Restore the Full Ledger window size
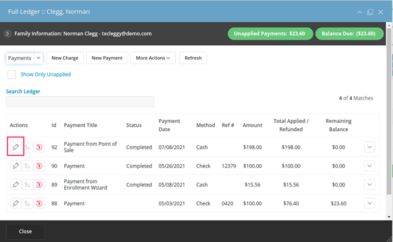The width and height of the screenshot is (393, 242). pos(370,12)
